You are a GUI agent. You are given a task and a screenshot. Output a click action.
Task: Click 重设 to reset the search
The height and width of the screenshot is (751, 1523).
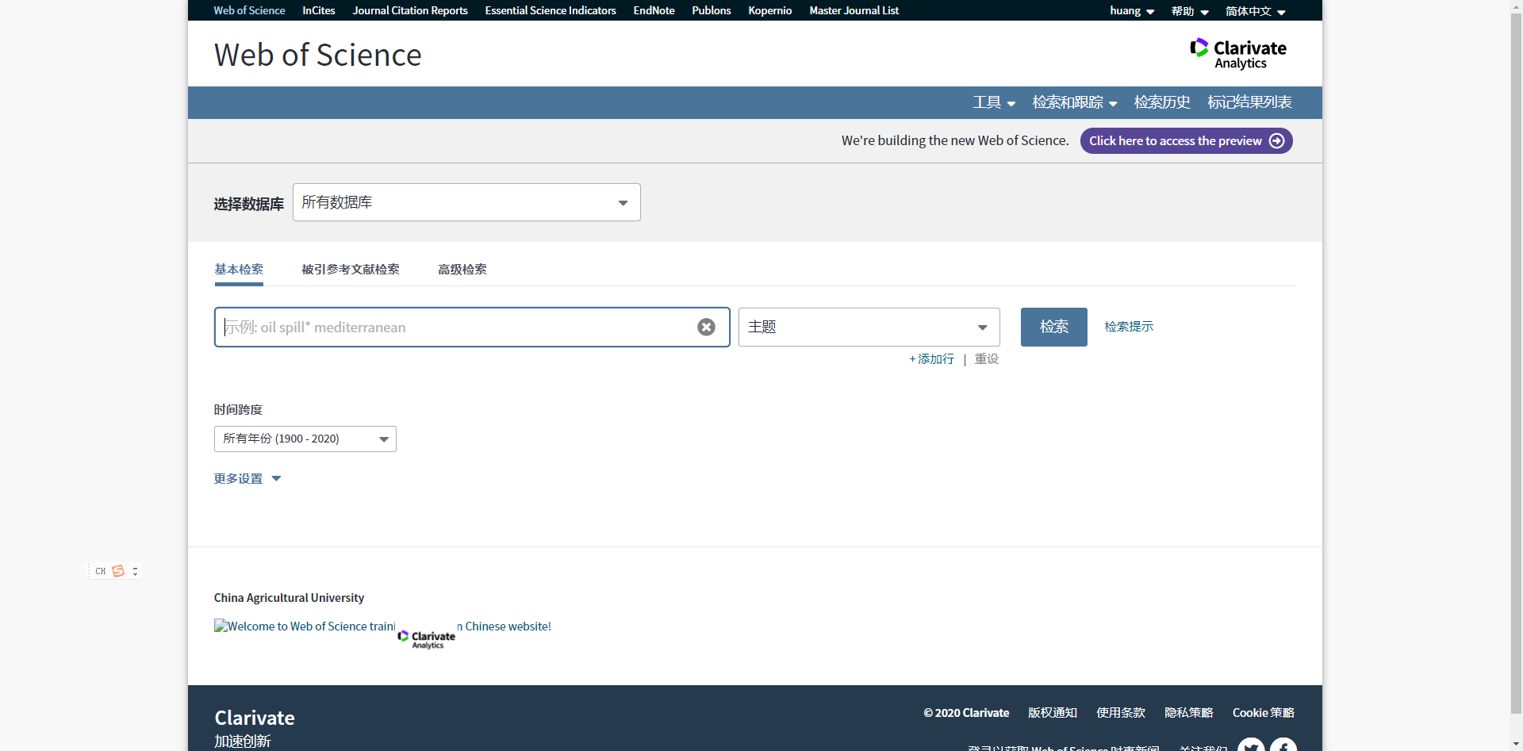pyautogui.click(x=987, y=359)
